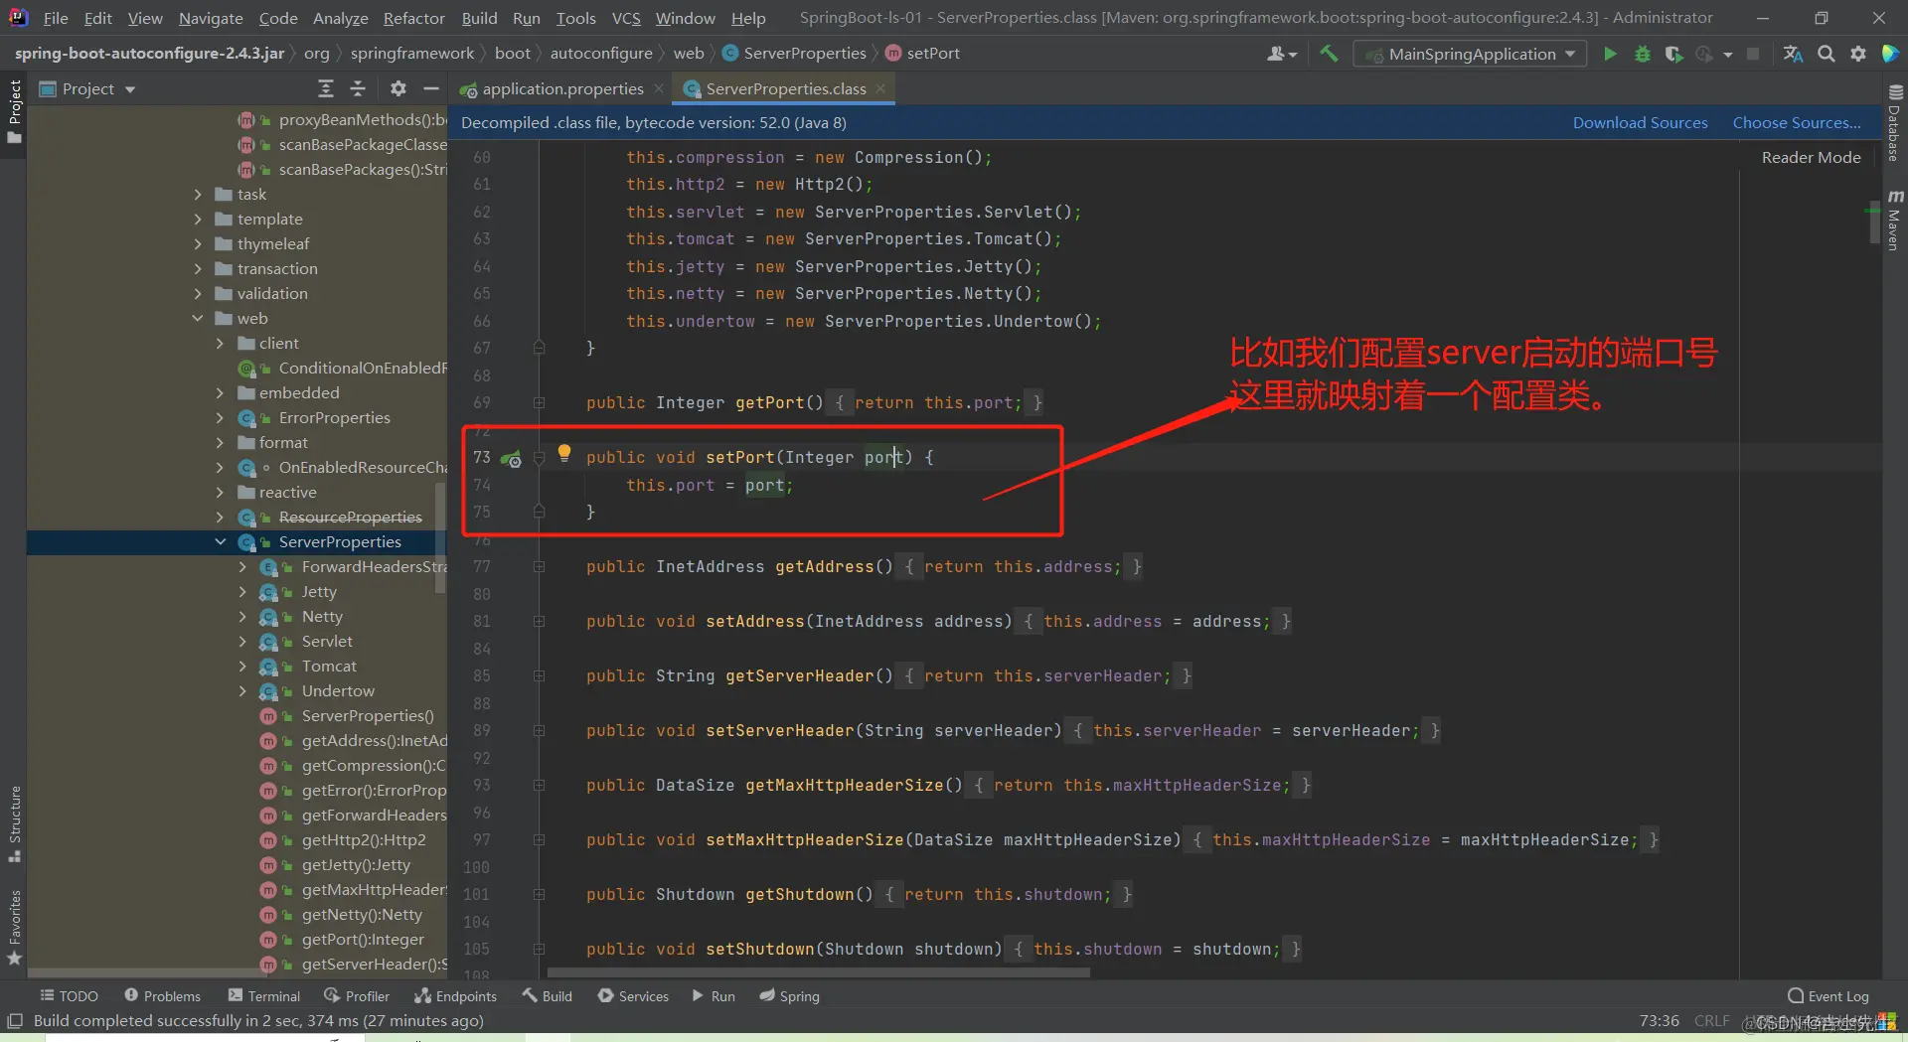
Task: Open the profiler run options dropdown arrow
Action: [x=1728, y=54]
